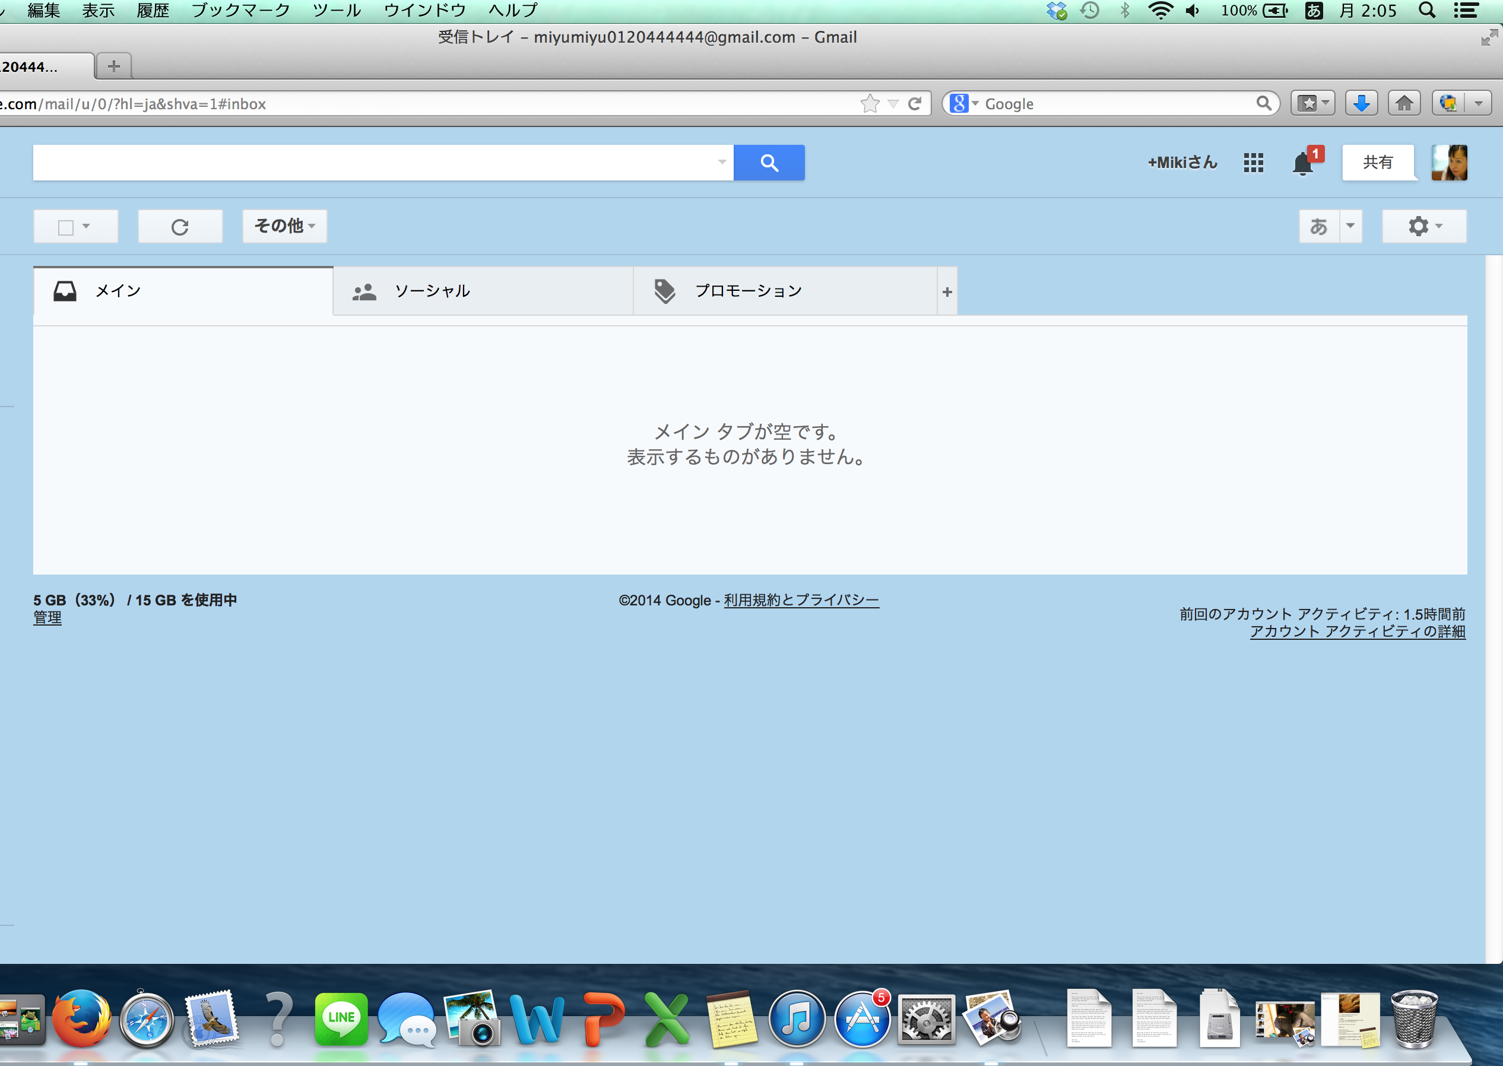Click the blue Gmail search button
The height and width of the screenshot is (1066, 1503).
(x=769, y=163)
